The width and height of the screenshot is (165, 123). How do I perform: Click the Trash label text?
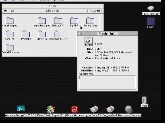(144, 106)
